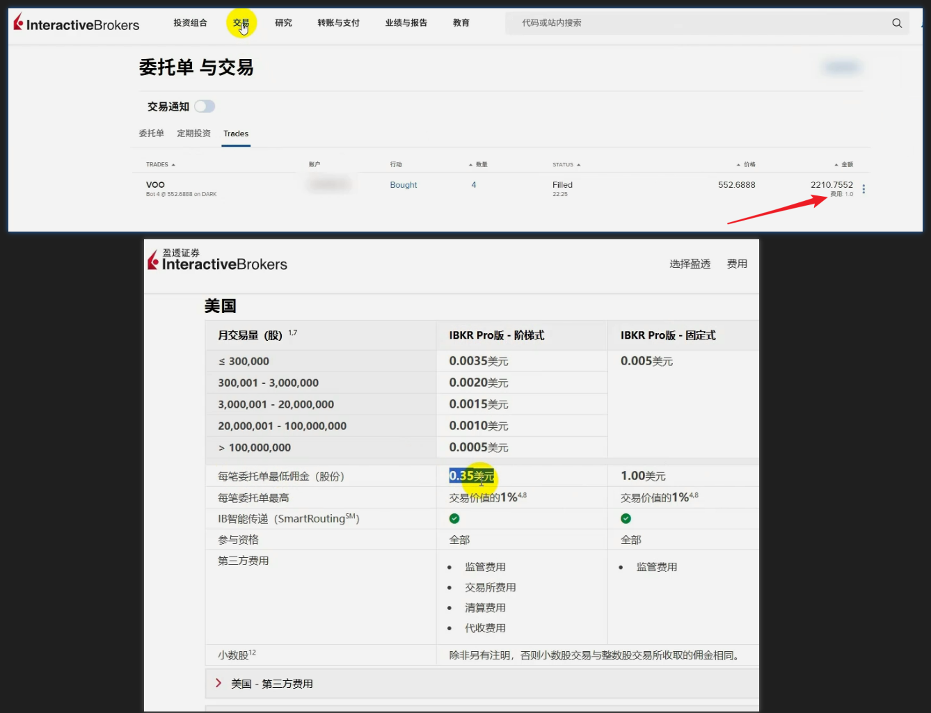Click the quantity 4 link in VOO row
Viewport: 931px width, 713px height.
pos(474,185)
